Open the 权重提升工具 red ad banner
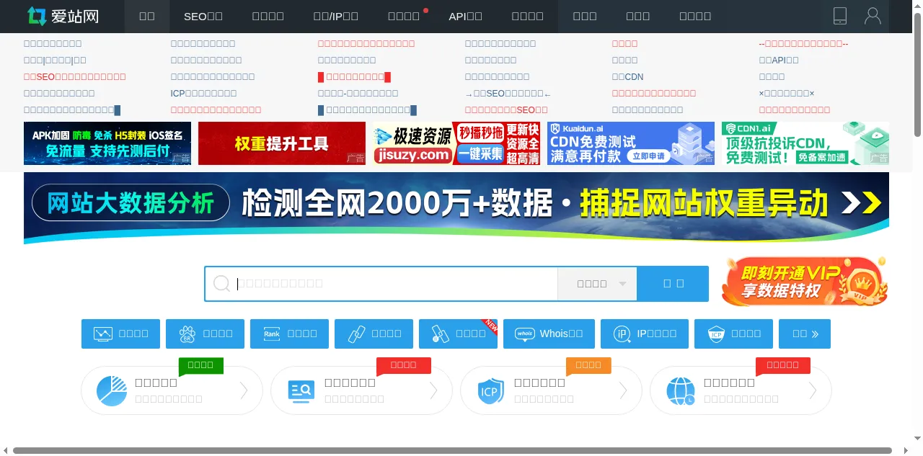 [282, 143]
